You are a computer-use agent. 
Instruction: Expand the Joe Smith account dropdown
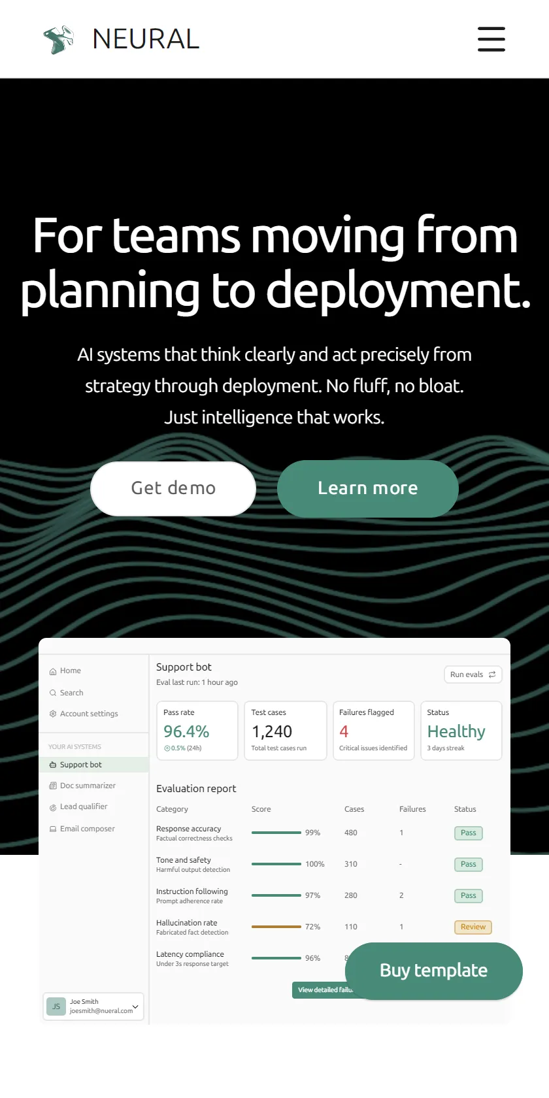(x=135, y=1006)
